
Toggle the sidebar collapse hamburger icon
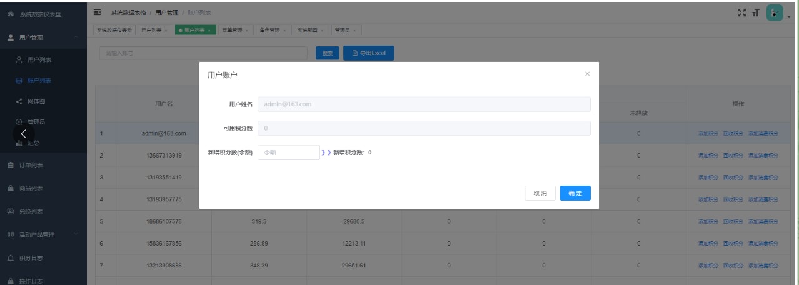coord(98,12)
